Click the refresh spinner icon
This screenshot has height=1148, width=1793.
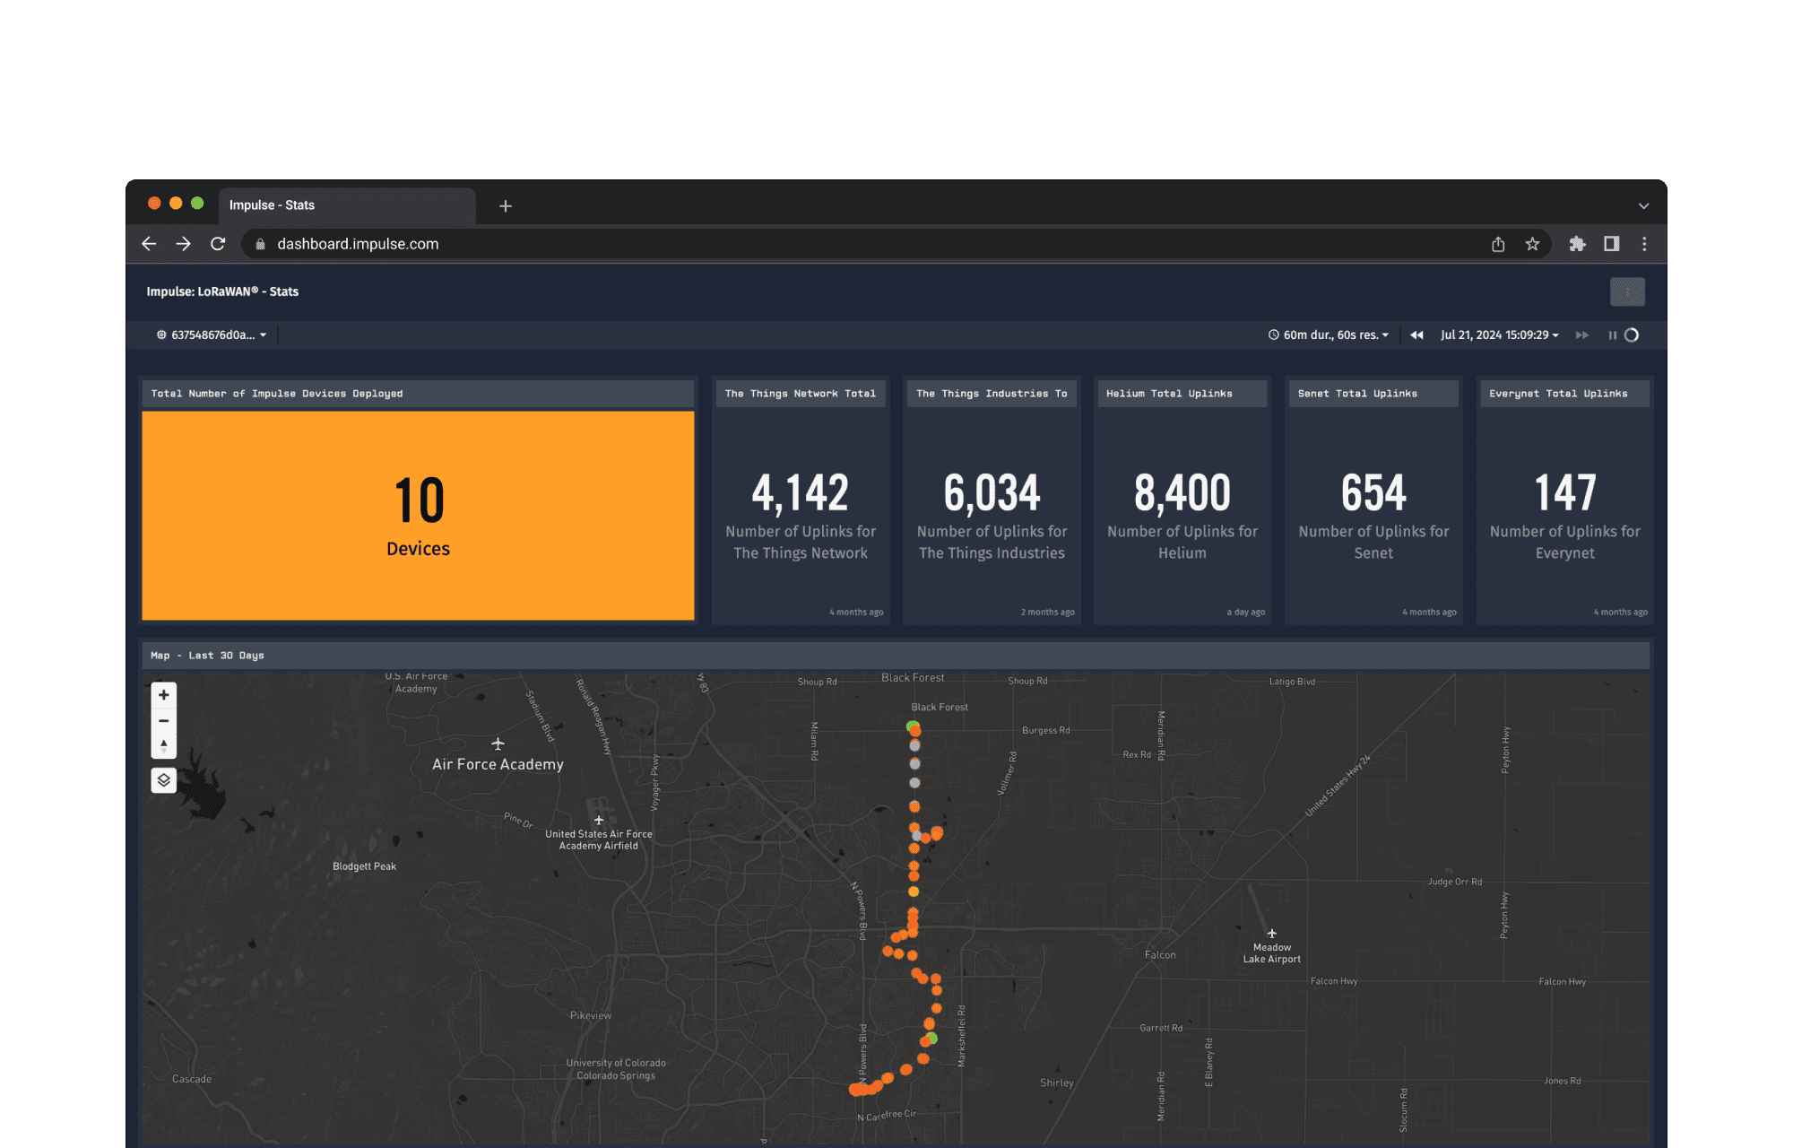tap(1632, 335)
